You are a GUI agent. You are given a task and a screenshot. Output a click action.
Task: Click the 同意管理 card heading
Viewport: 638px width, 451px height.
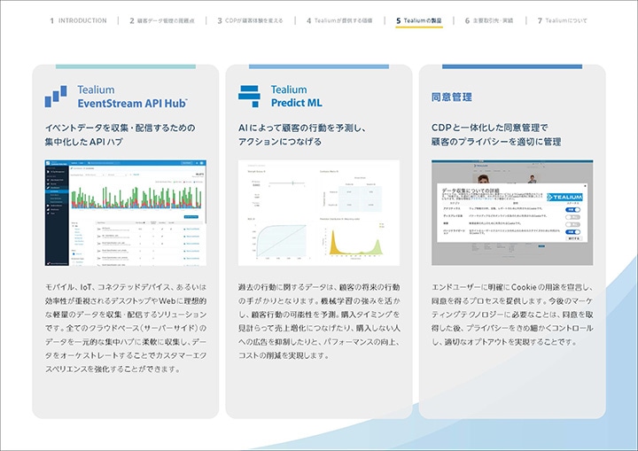[452, 97]
